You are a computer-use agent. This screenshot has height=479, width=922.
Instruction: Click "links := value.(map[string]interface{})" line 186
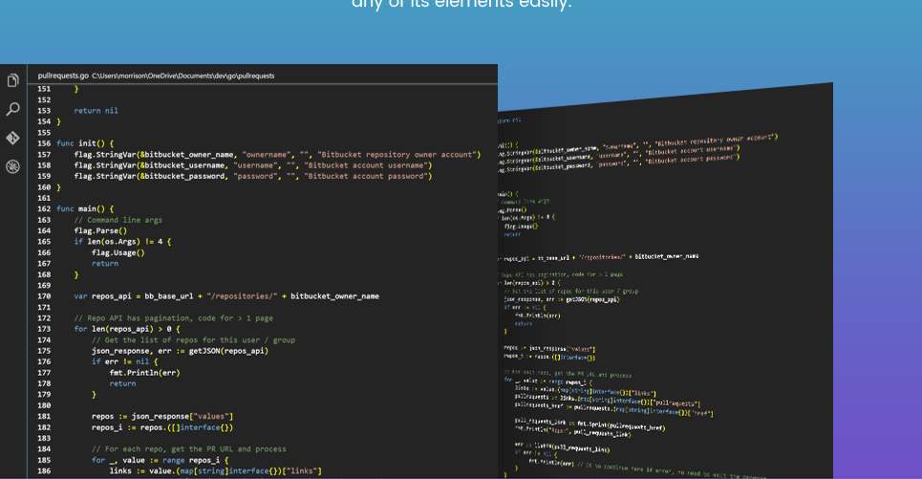click(x=215, y=471)
